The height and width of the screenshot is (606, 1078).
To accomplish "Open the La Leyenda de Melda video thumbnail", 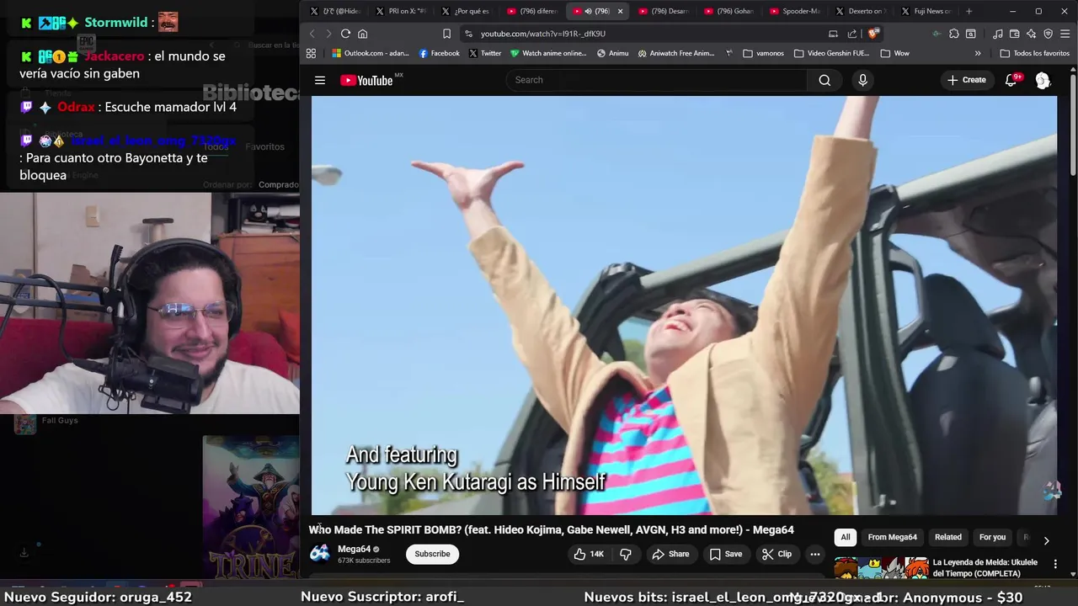I will pos(881,568).
